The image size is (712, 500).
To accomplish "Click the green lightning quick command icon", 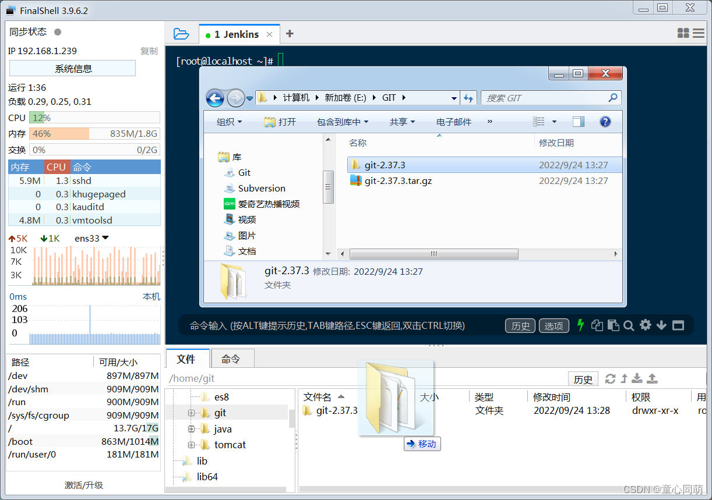I will click(580, 325).
